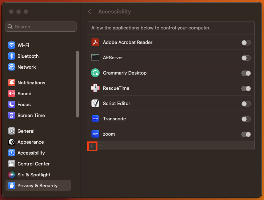Click the Transcode app icon

(95, 119)
